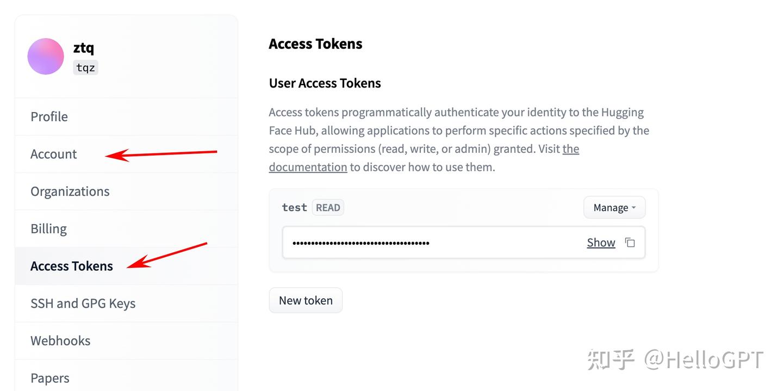Viewport: 783px width, 391px height.
Task: Expand the Manage dropdown
Action: (x=614, y=208)
